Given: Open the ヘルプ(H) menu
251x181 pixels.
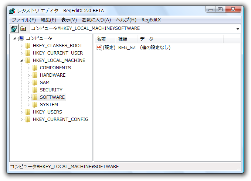Looking at the screenshot, I should point(126,20).
